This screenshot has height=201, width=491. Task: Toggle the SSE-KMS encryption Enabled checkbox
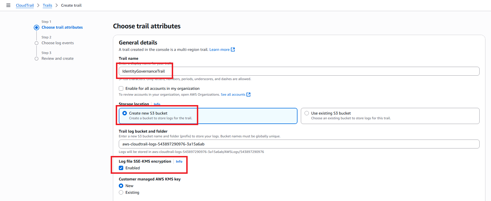pyautogui.click(x=121, y=168)
